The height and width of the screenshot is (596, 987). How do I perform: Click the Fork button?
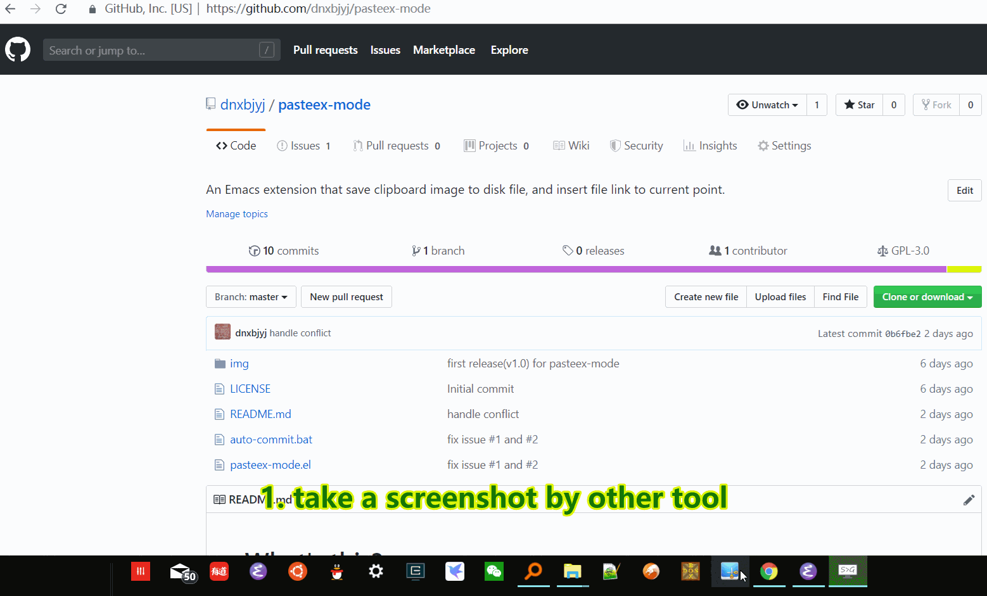(936, 105)
